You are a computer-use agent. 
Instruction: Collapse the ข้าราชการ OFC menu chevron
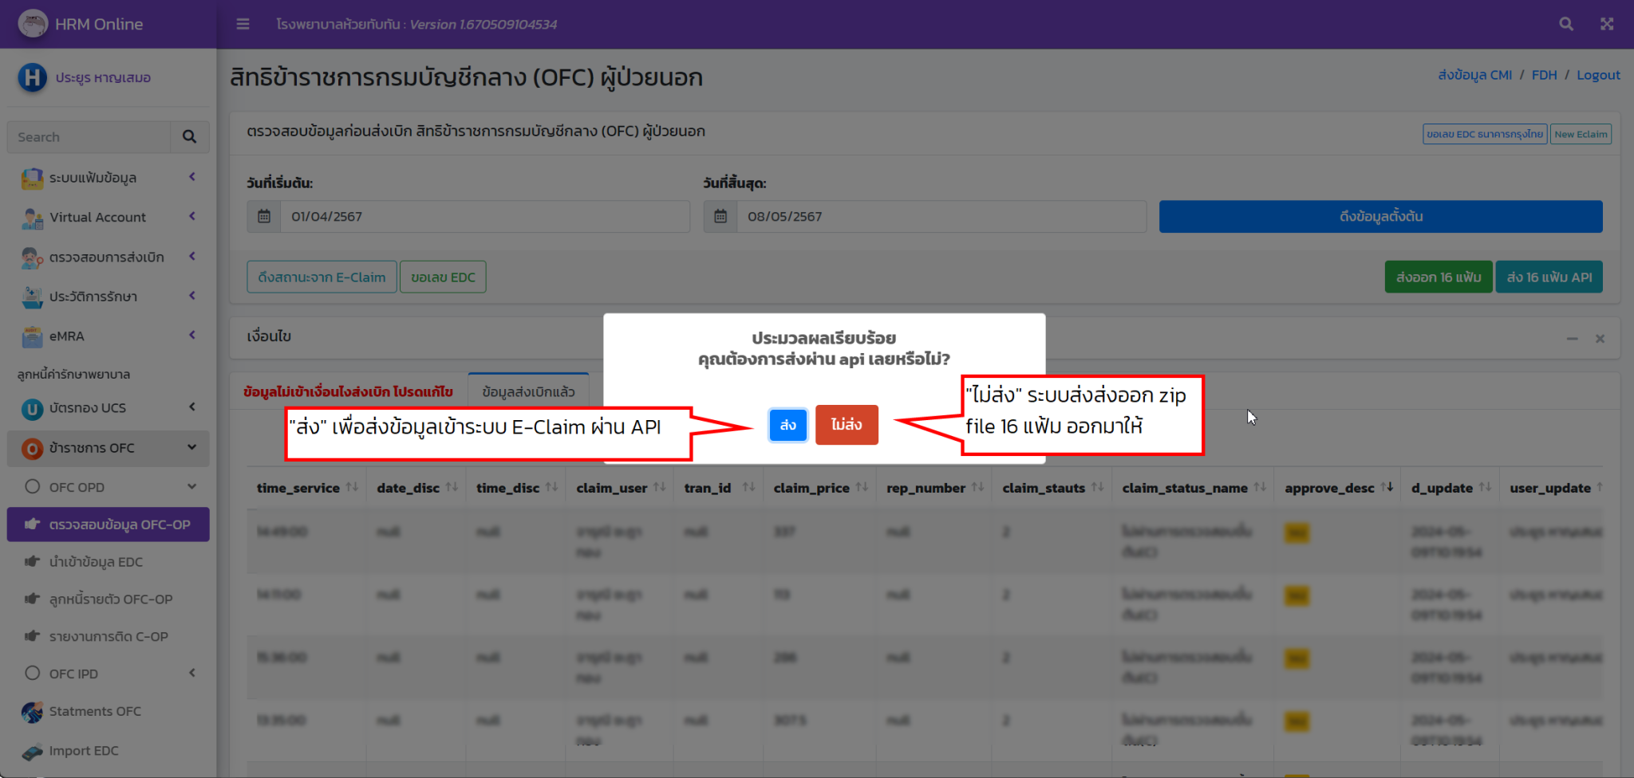point(192,447)
